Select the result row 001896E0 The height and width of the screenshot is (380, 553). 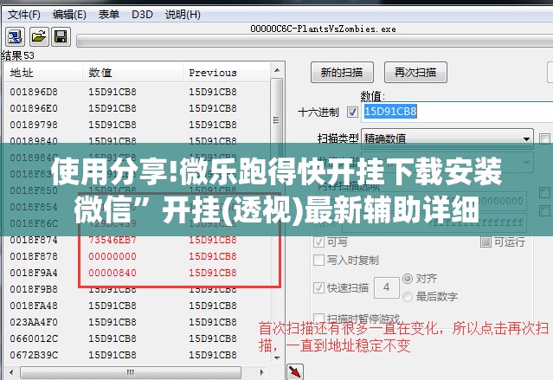(138, 108)
